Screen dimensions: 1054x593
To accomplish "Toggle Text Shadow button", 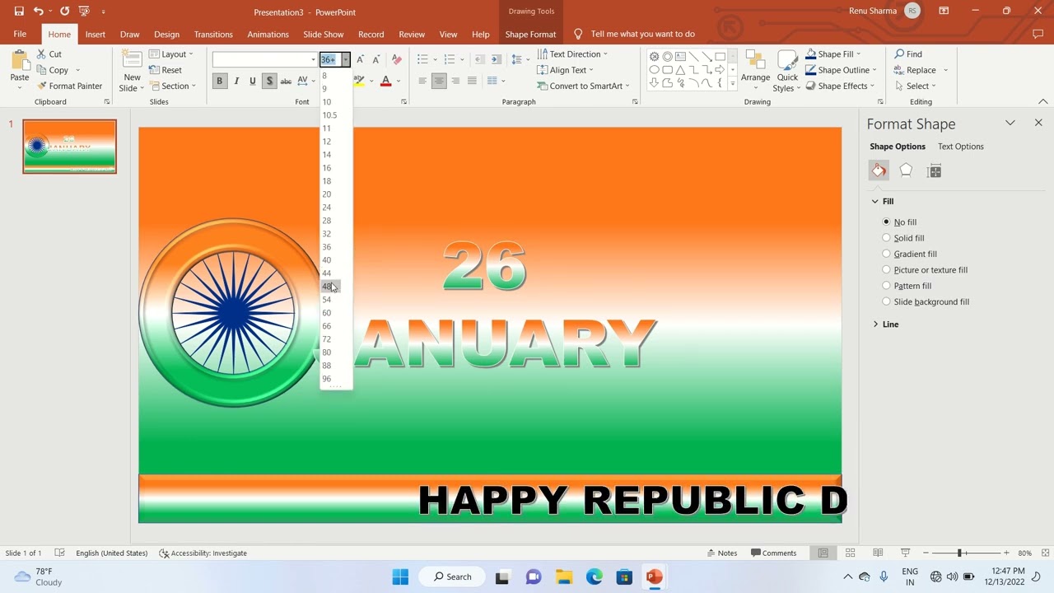I will [x=269, y=81].
